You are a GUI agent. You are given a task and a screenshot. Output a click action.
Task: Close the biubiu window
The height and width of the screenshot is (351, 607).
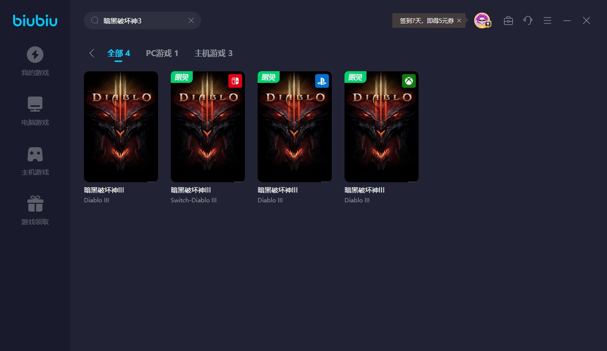click(x=587, y=20)
